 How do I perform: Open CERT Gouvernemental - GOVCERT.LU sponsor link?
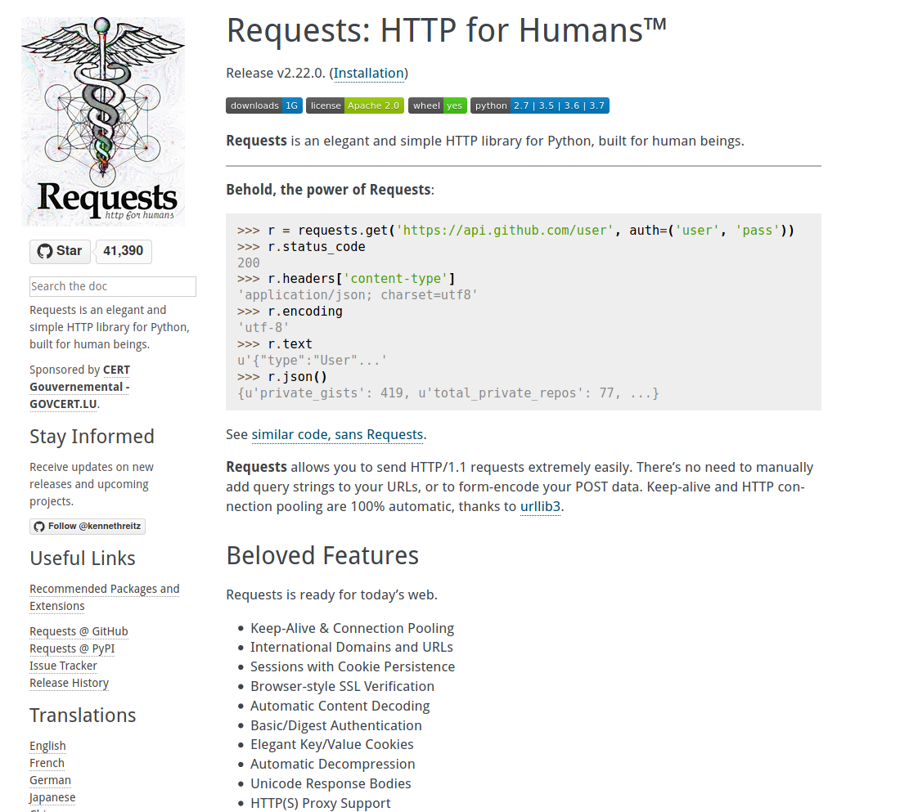pos(80,387)
